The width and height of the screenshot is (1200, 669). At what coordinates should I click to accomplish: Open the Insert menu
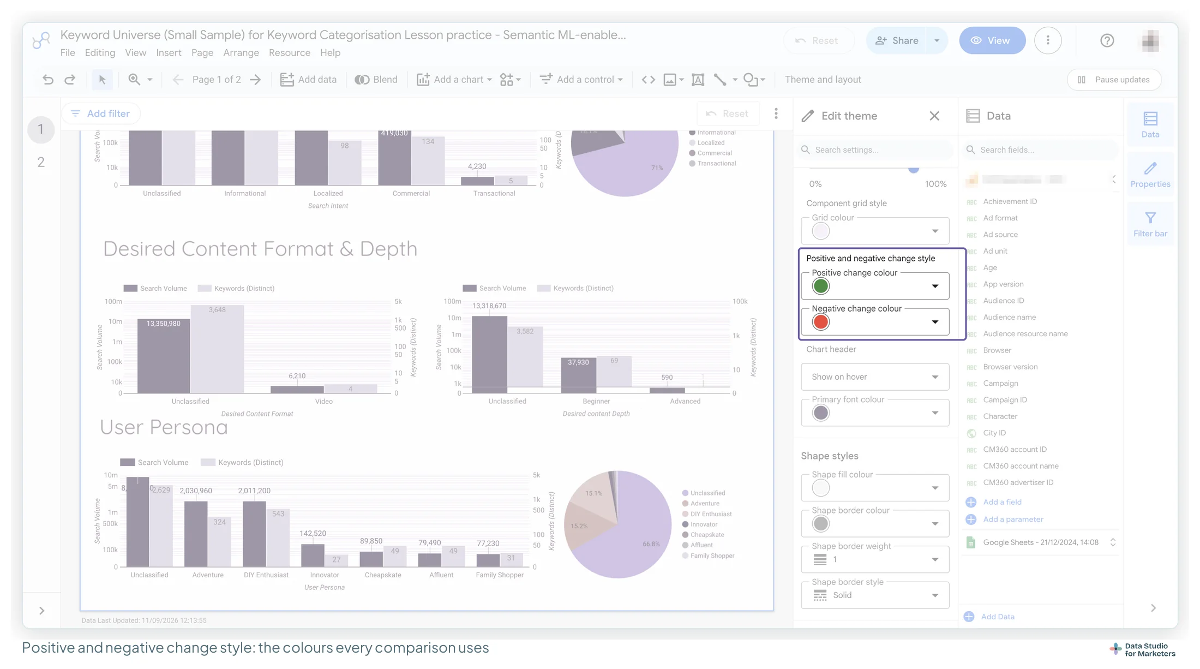click(169, 53)
